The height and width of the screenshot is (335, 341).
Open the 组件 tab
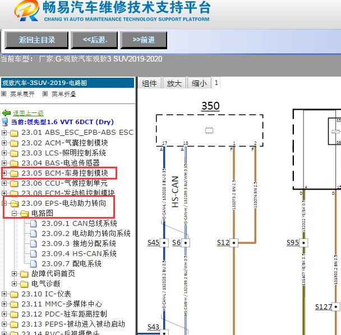149,83
